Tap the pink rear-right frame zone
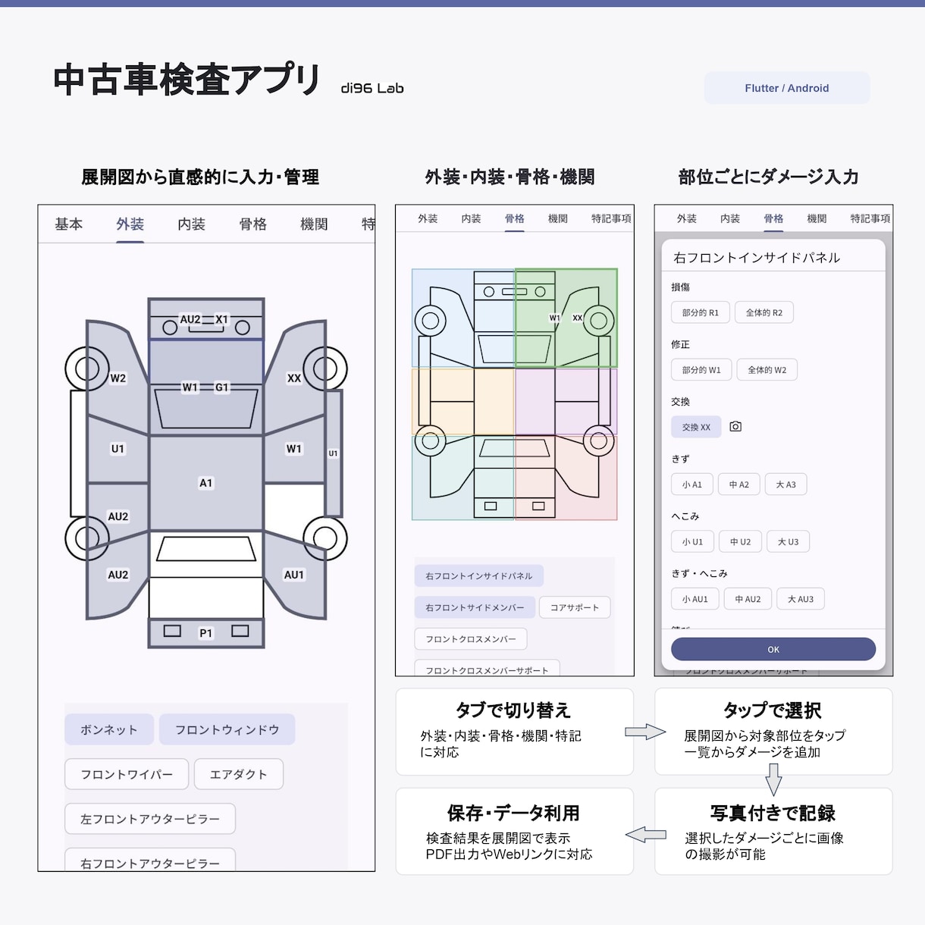 tap(566, 478)
